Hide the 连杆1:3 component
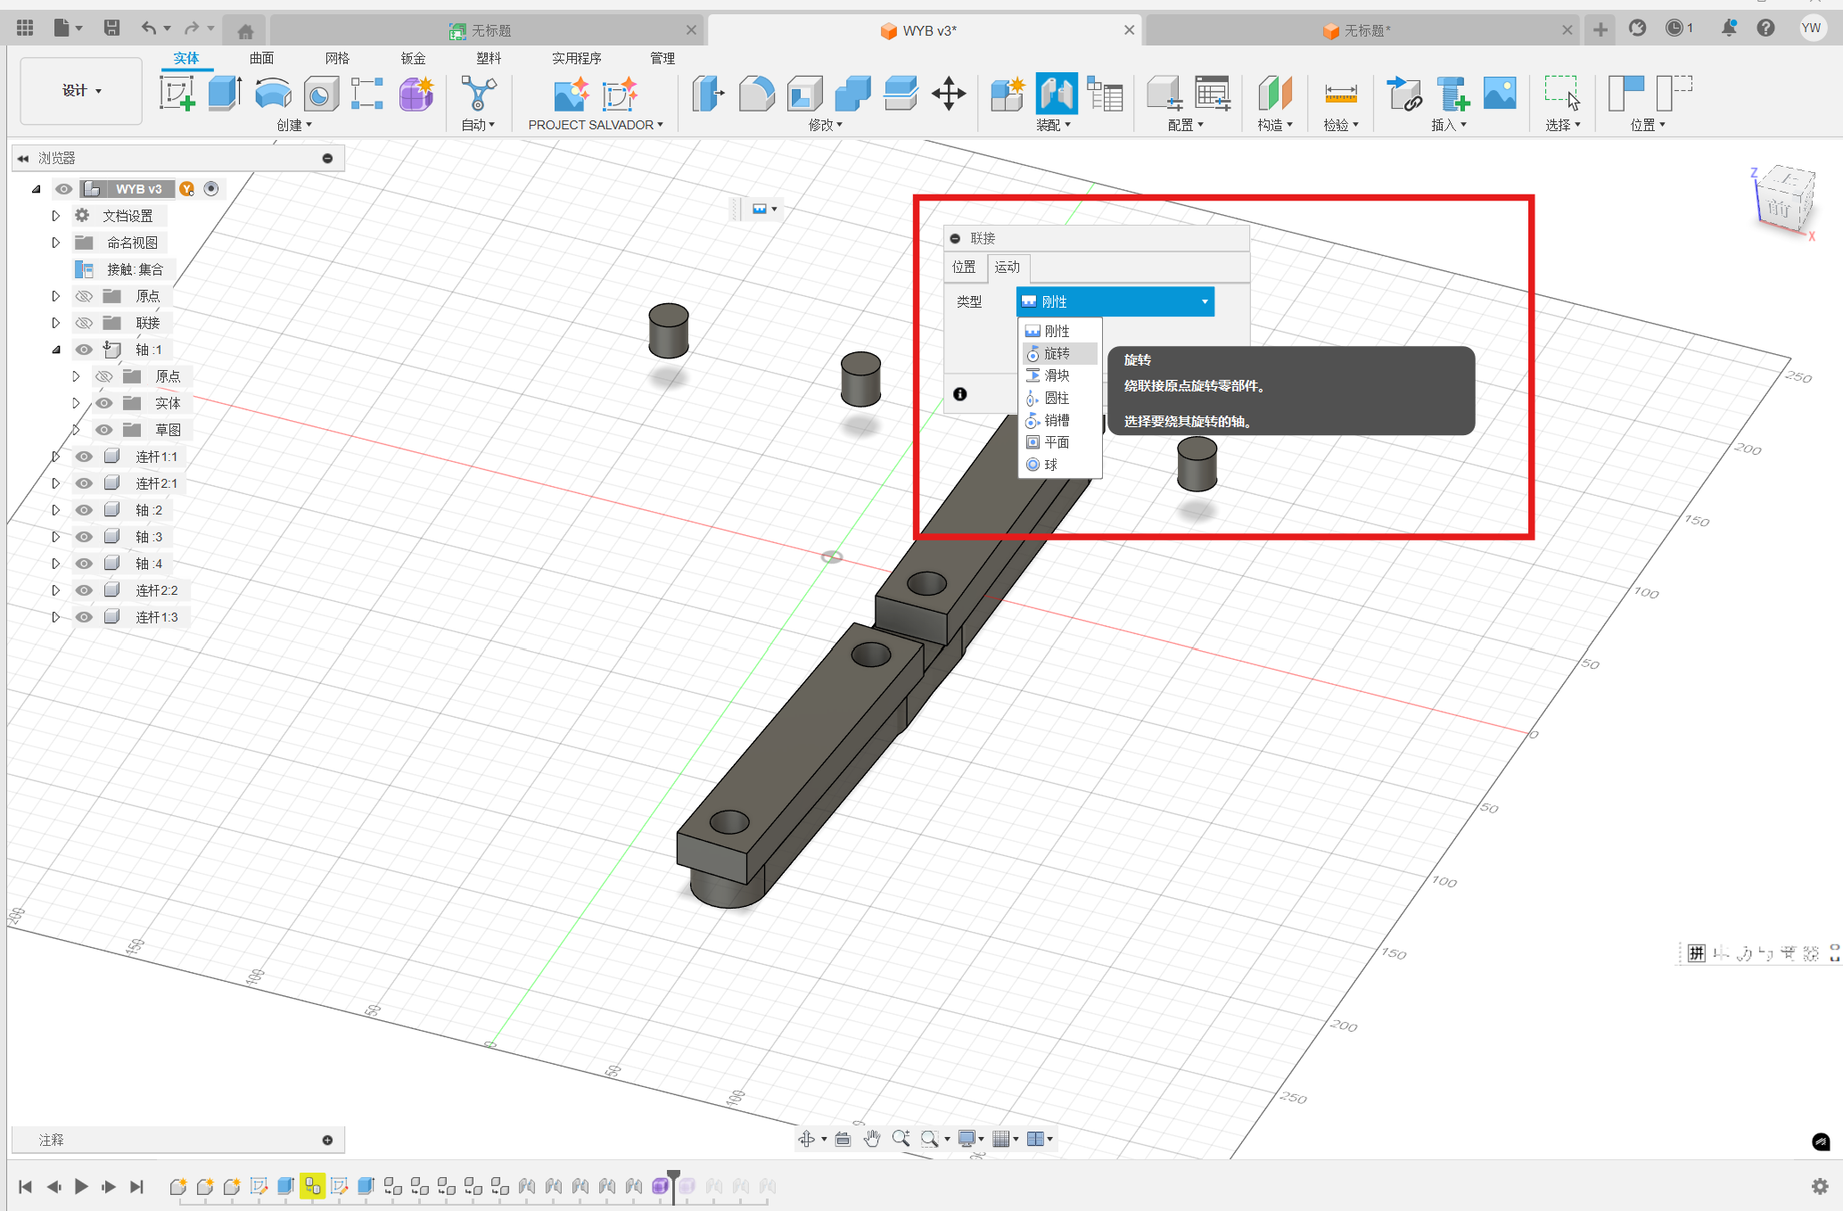The height and width of the screenshot is (1211, 1843). pos(84,617)
